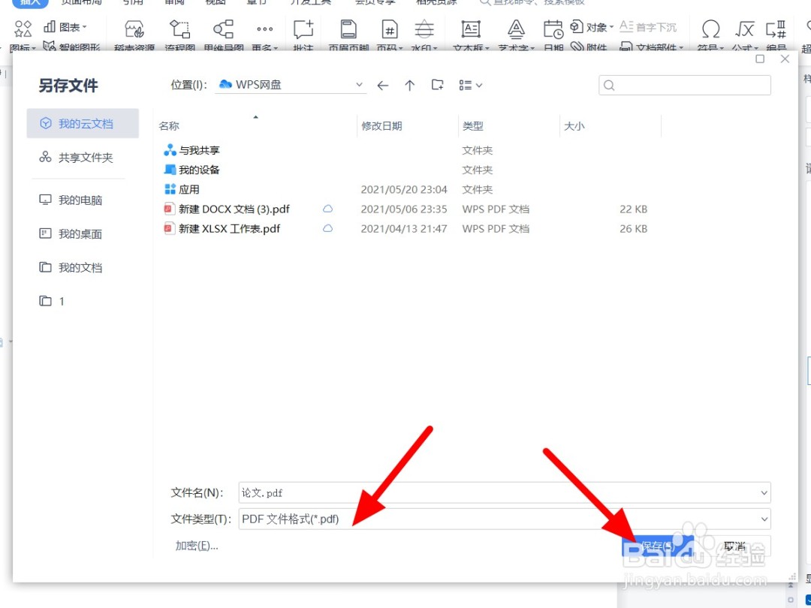Image resolution: width=811 pixels, height=608 pixels.
Task: Open the 水印 watermark tool in WPS ribbon
Action: pos(424,36)
